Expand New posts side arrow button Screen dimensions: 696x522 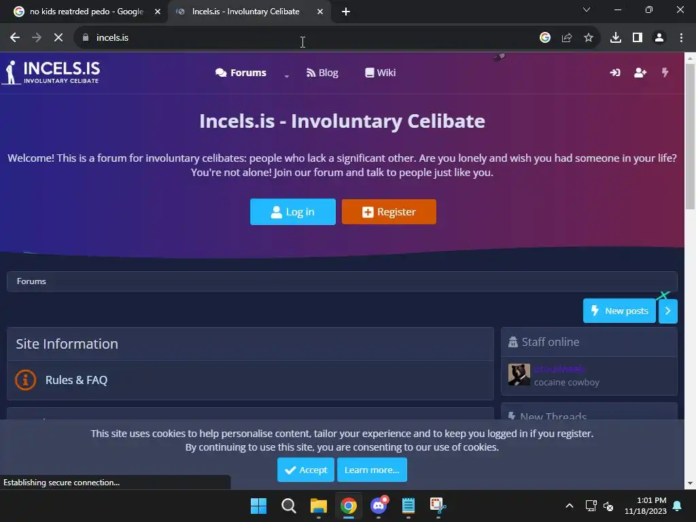click(667, 311)
